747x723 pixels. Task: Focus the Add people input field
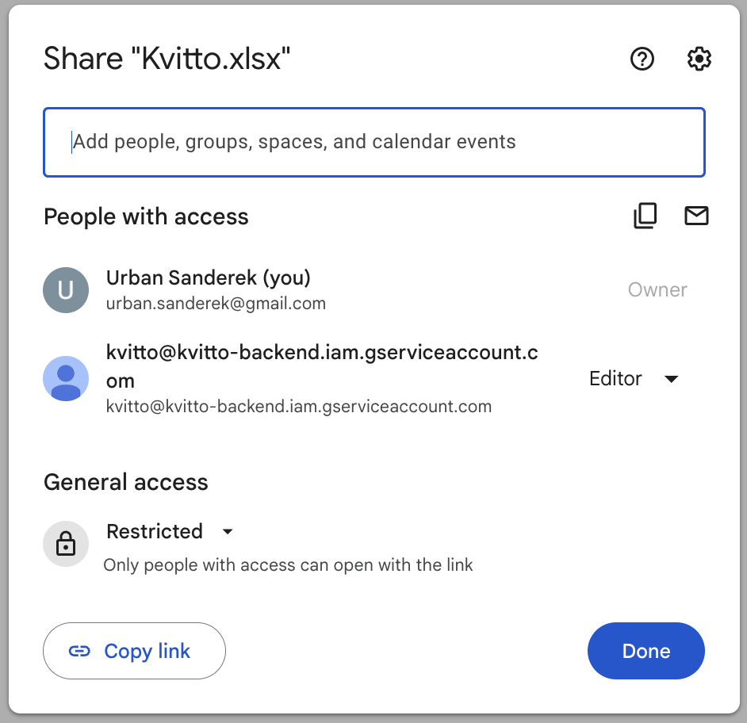pos(373,142)
